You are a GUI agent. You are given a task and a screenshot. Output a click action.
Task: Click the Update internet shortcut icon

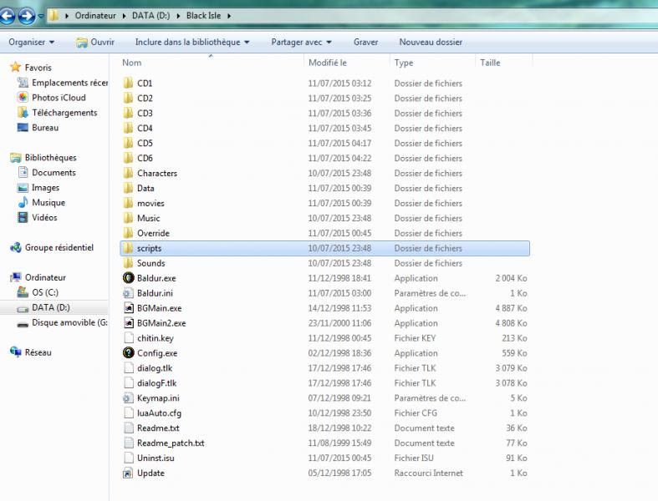[x=128, y=473]
